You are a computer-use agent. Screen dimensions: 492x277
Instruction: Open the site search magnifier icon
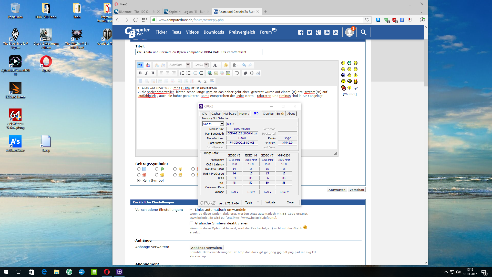(x=363, y=32)
